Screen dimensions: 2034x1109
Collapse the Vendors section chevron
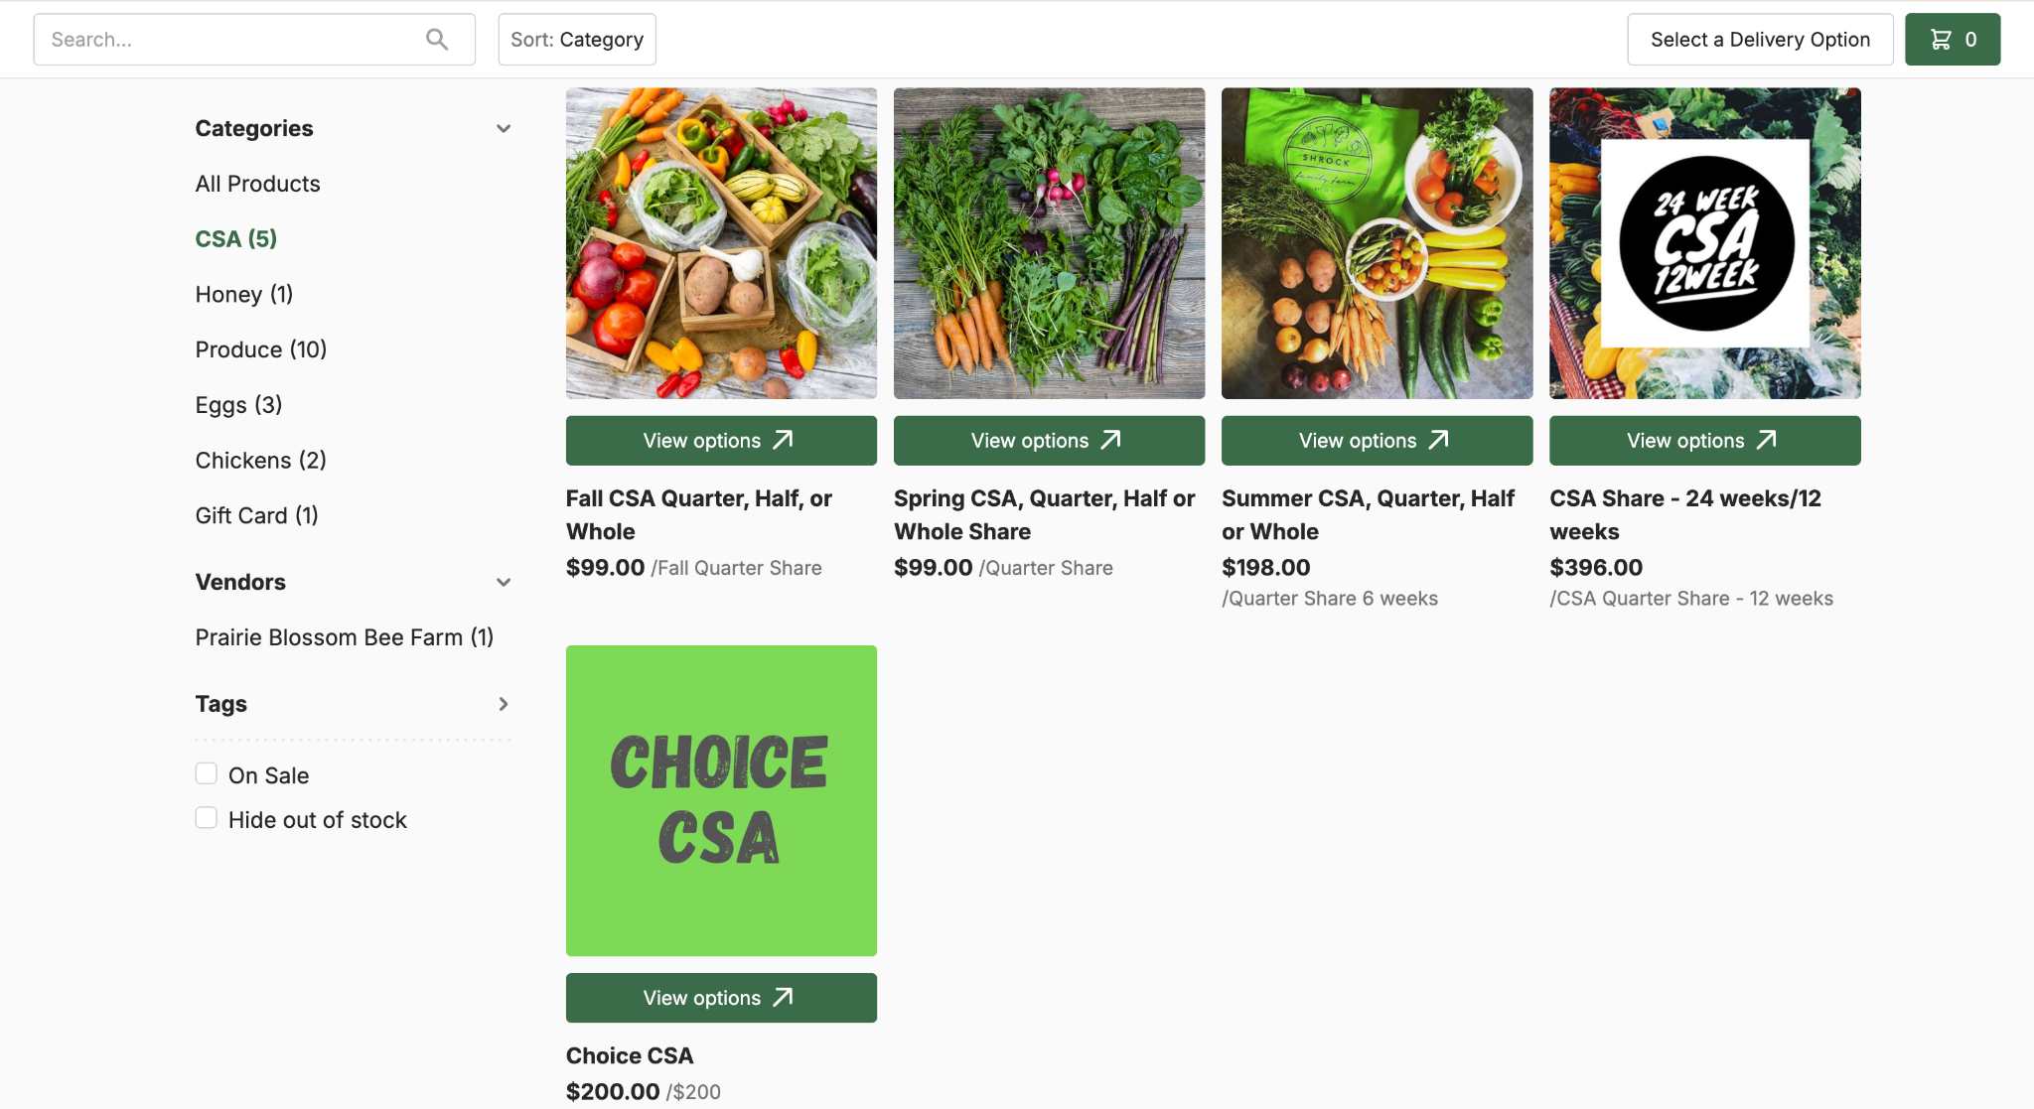tap(504, 583)
